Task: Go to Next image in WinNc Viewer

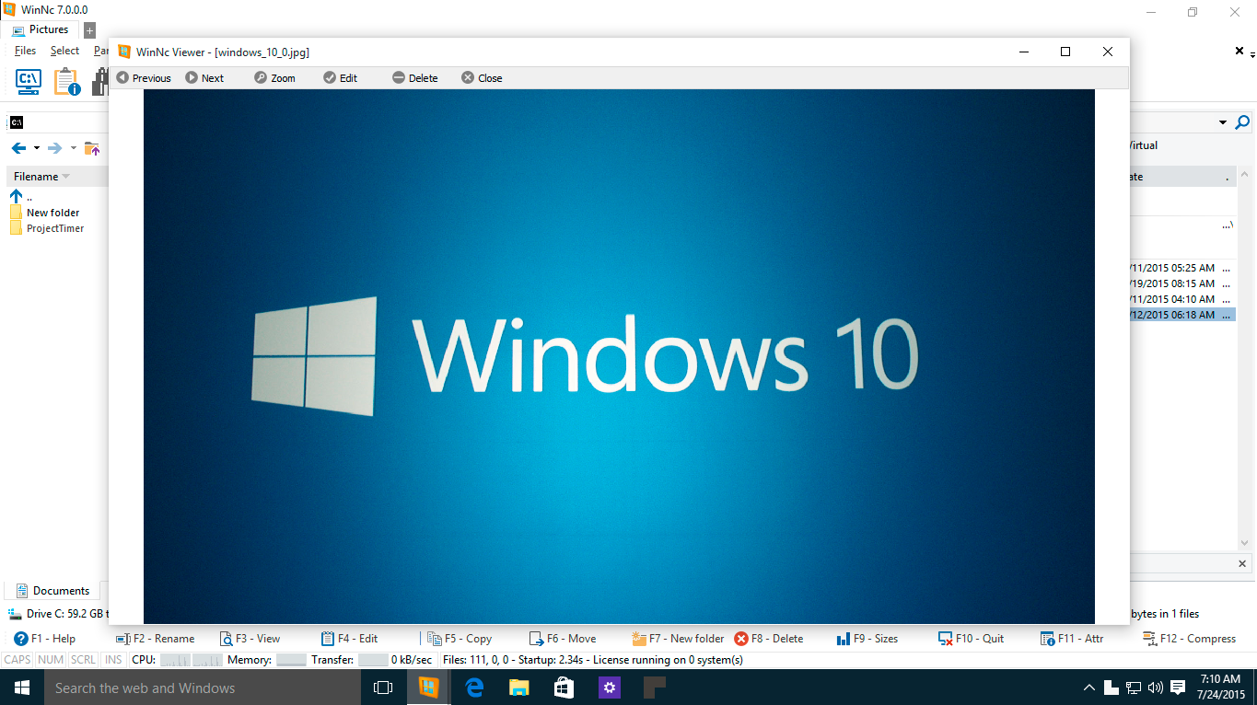Action: (x=204, y=78)
